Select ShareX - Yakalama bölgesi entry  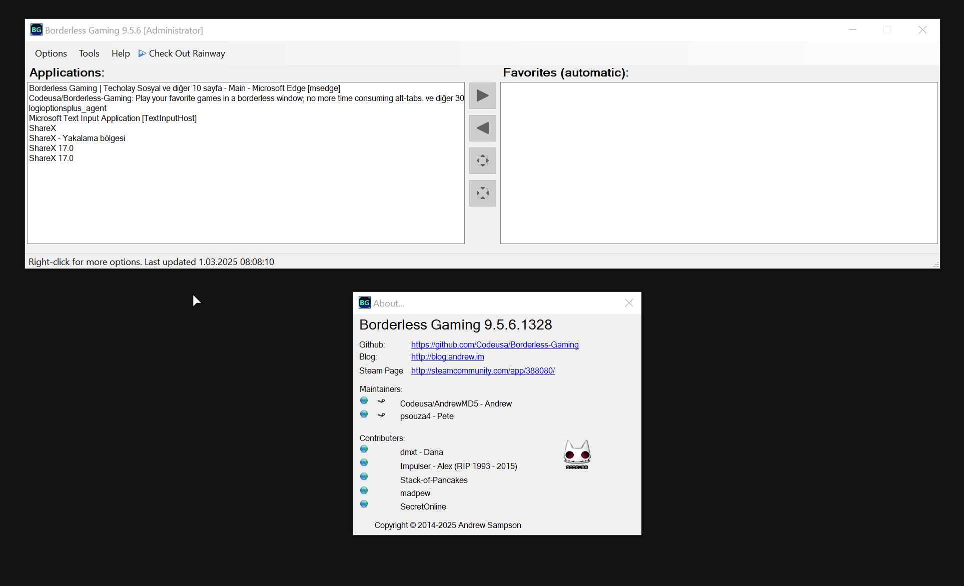246,138
